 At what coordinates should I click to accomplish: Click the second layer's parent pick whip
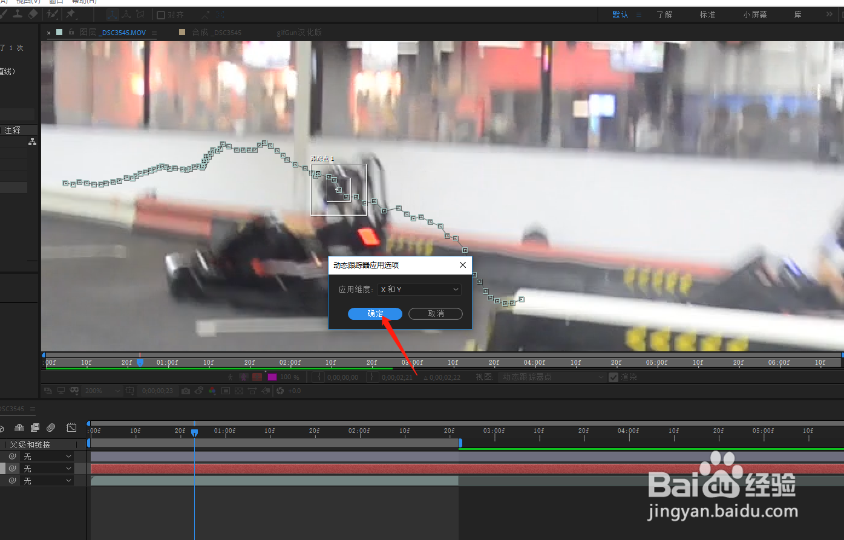tap(12, 469)
